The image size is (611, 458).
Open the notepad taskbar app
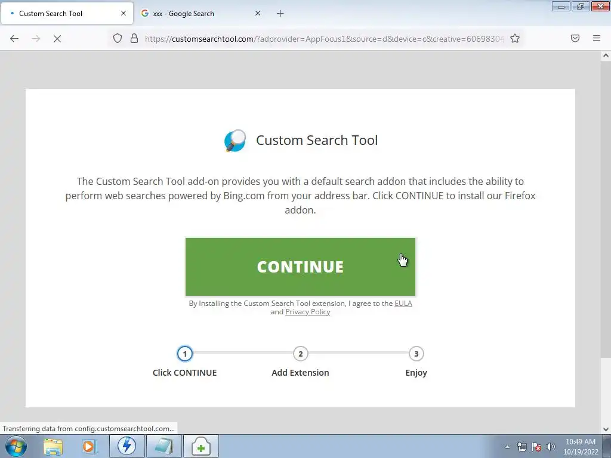click(163, 446)
